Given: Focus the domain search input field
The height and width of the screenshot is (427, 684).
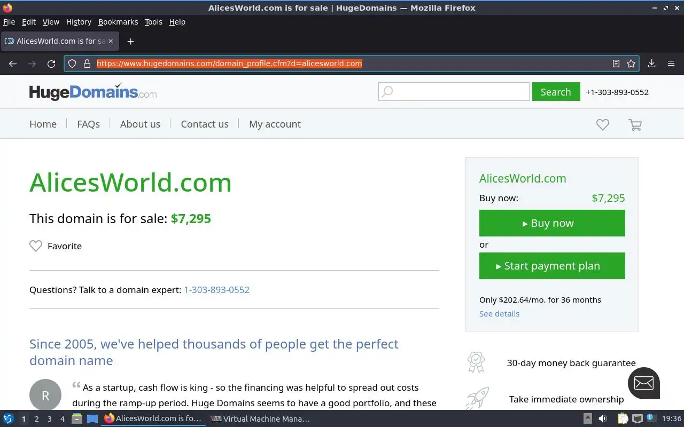Looking at the screenshot, I should point(454,92).
